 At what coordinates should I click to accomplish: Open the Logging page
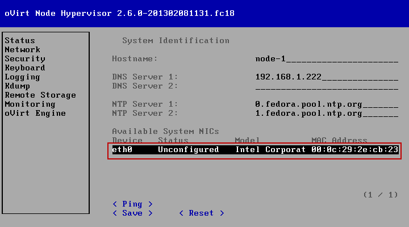[22, 77]
